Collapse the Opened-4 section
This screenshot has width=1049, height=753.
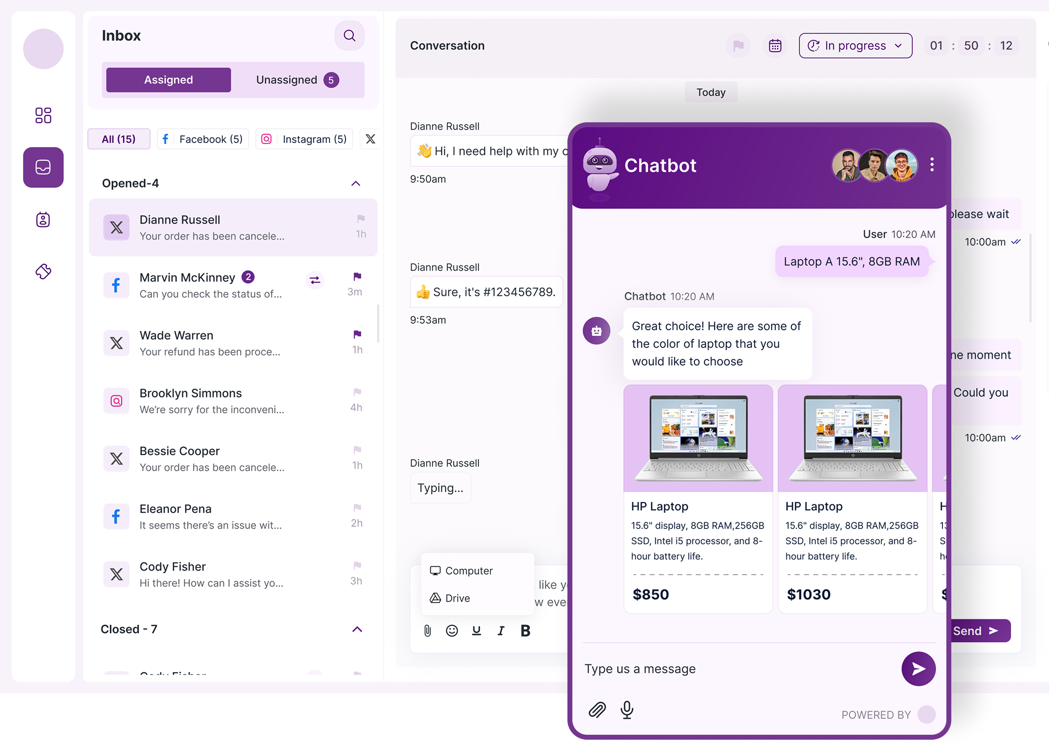click(x=356, y=183)
